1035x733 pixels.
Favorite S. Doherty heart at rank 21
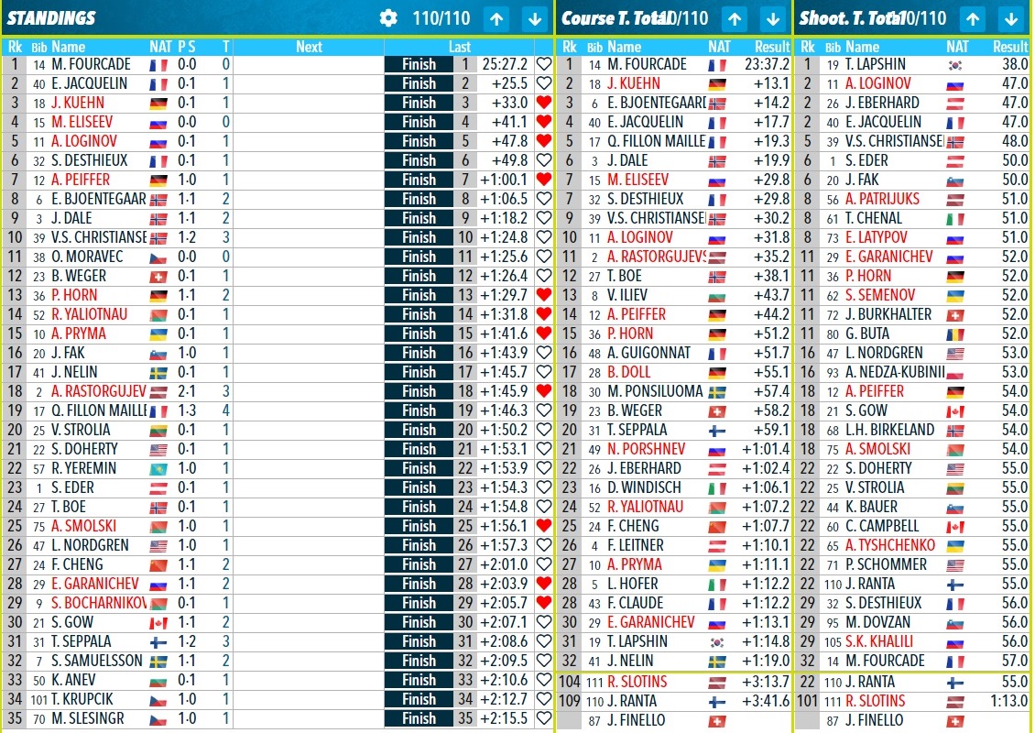544,448
